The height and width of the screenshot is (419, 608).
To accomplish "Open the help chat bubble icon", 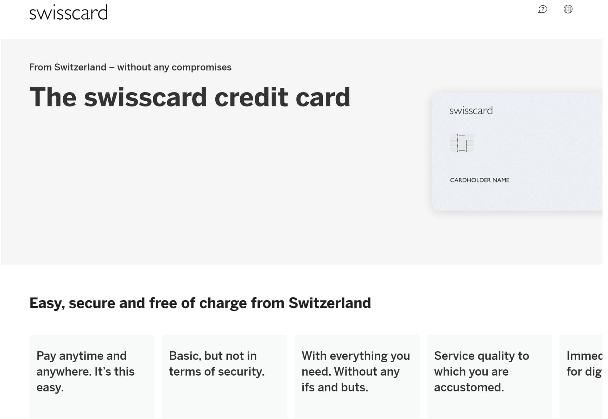I will pyautogui.click(x=542, y=9).
